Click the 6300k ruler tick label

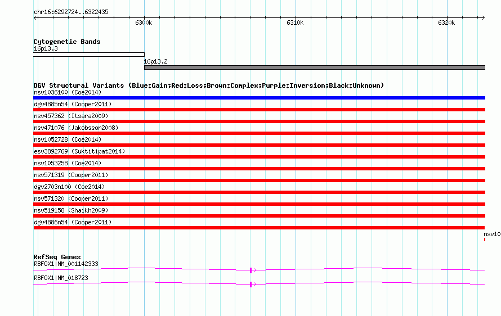pyautogui.click(x=144, y=23)
